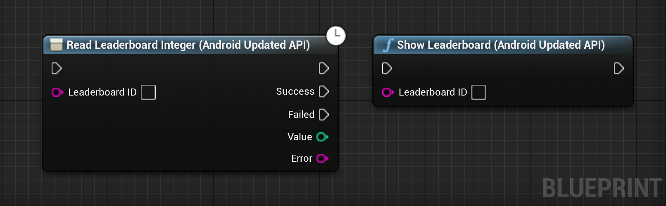Click the Success label on the node
Screen dimensions: 666x206
[295, 91]
